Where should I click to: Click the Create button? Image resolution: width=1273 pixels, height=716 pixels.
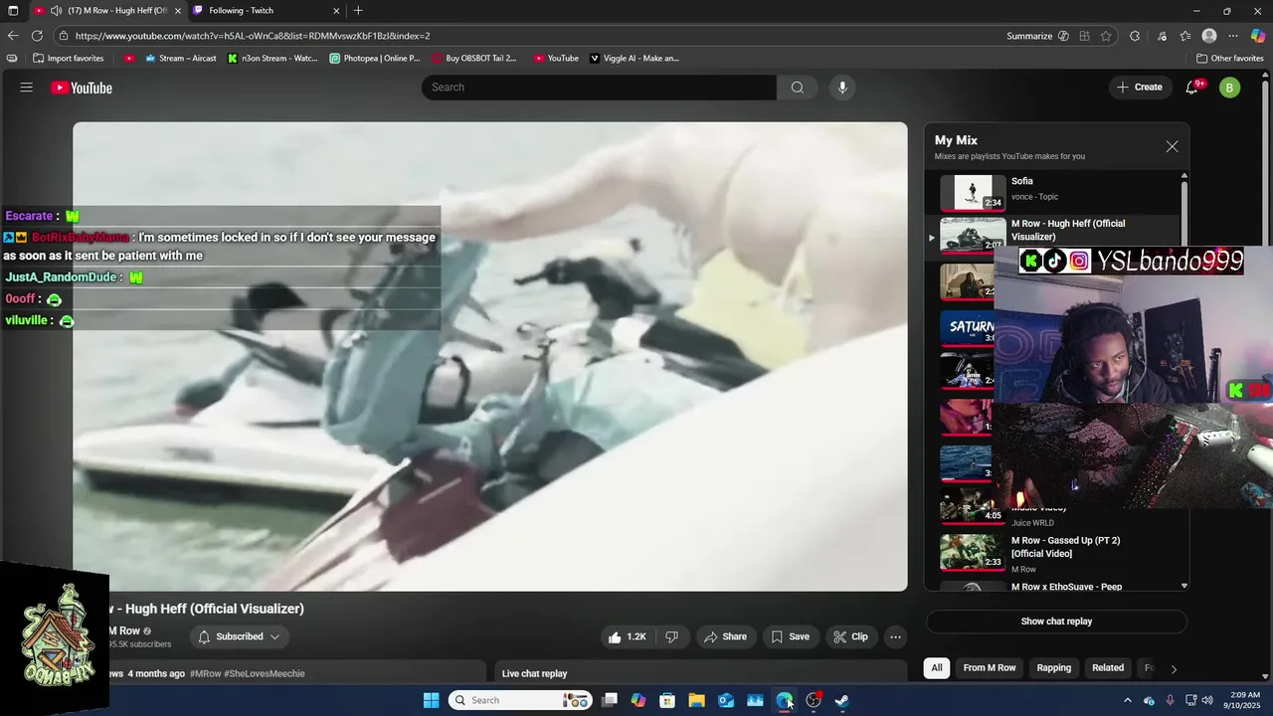[1139, 88]
